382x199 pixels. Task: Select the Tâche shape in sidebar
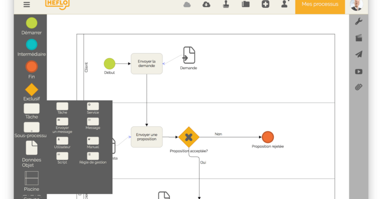[x=32, y=109]
